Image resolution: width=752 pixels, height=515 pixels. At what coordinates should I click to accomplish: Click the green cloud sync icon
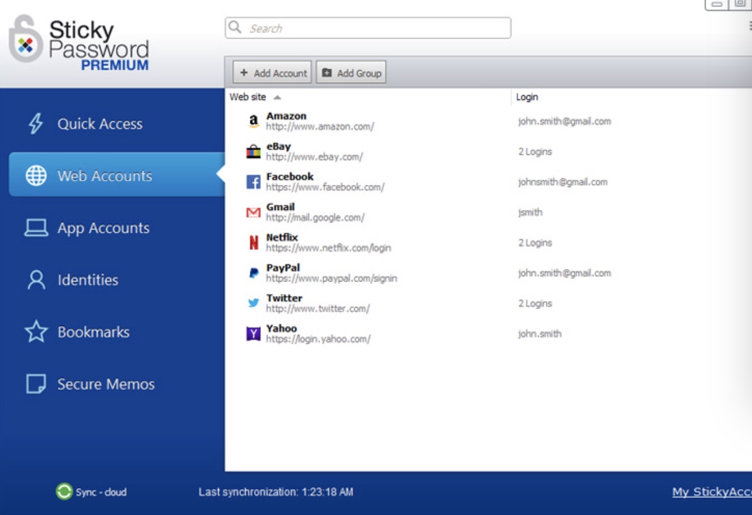click(64, 492)
